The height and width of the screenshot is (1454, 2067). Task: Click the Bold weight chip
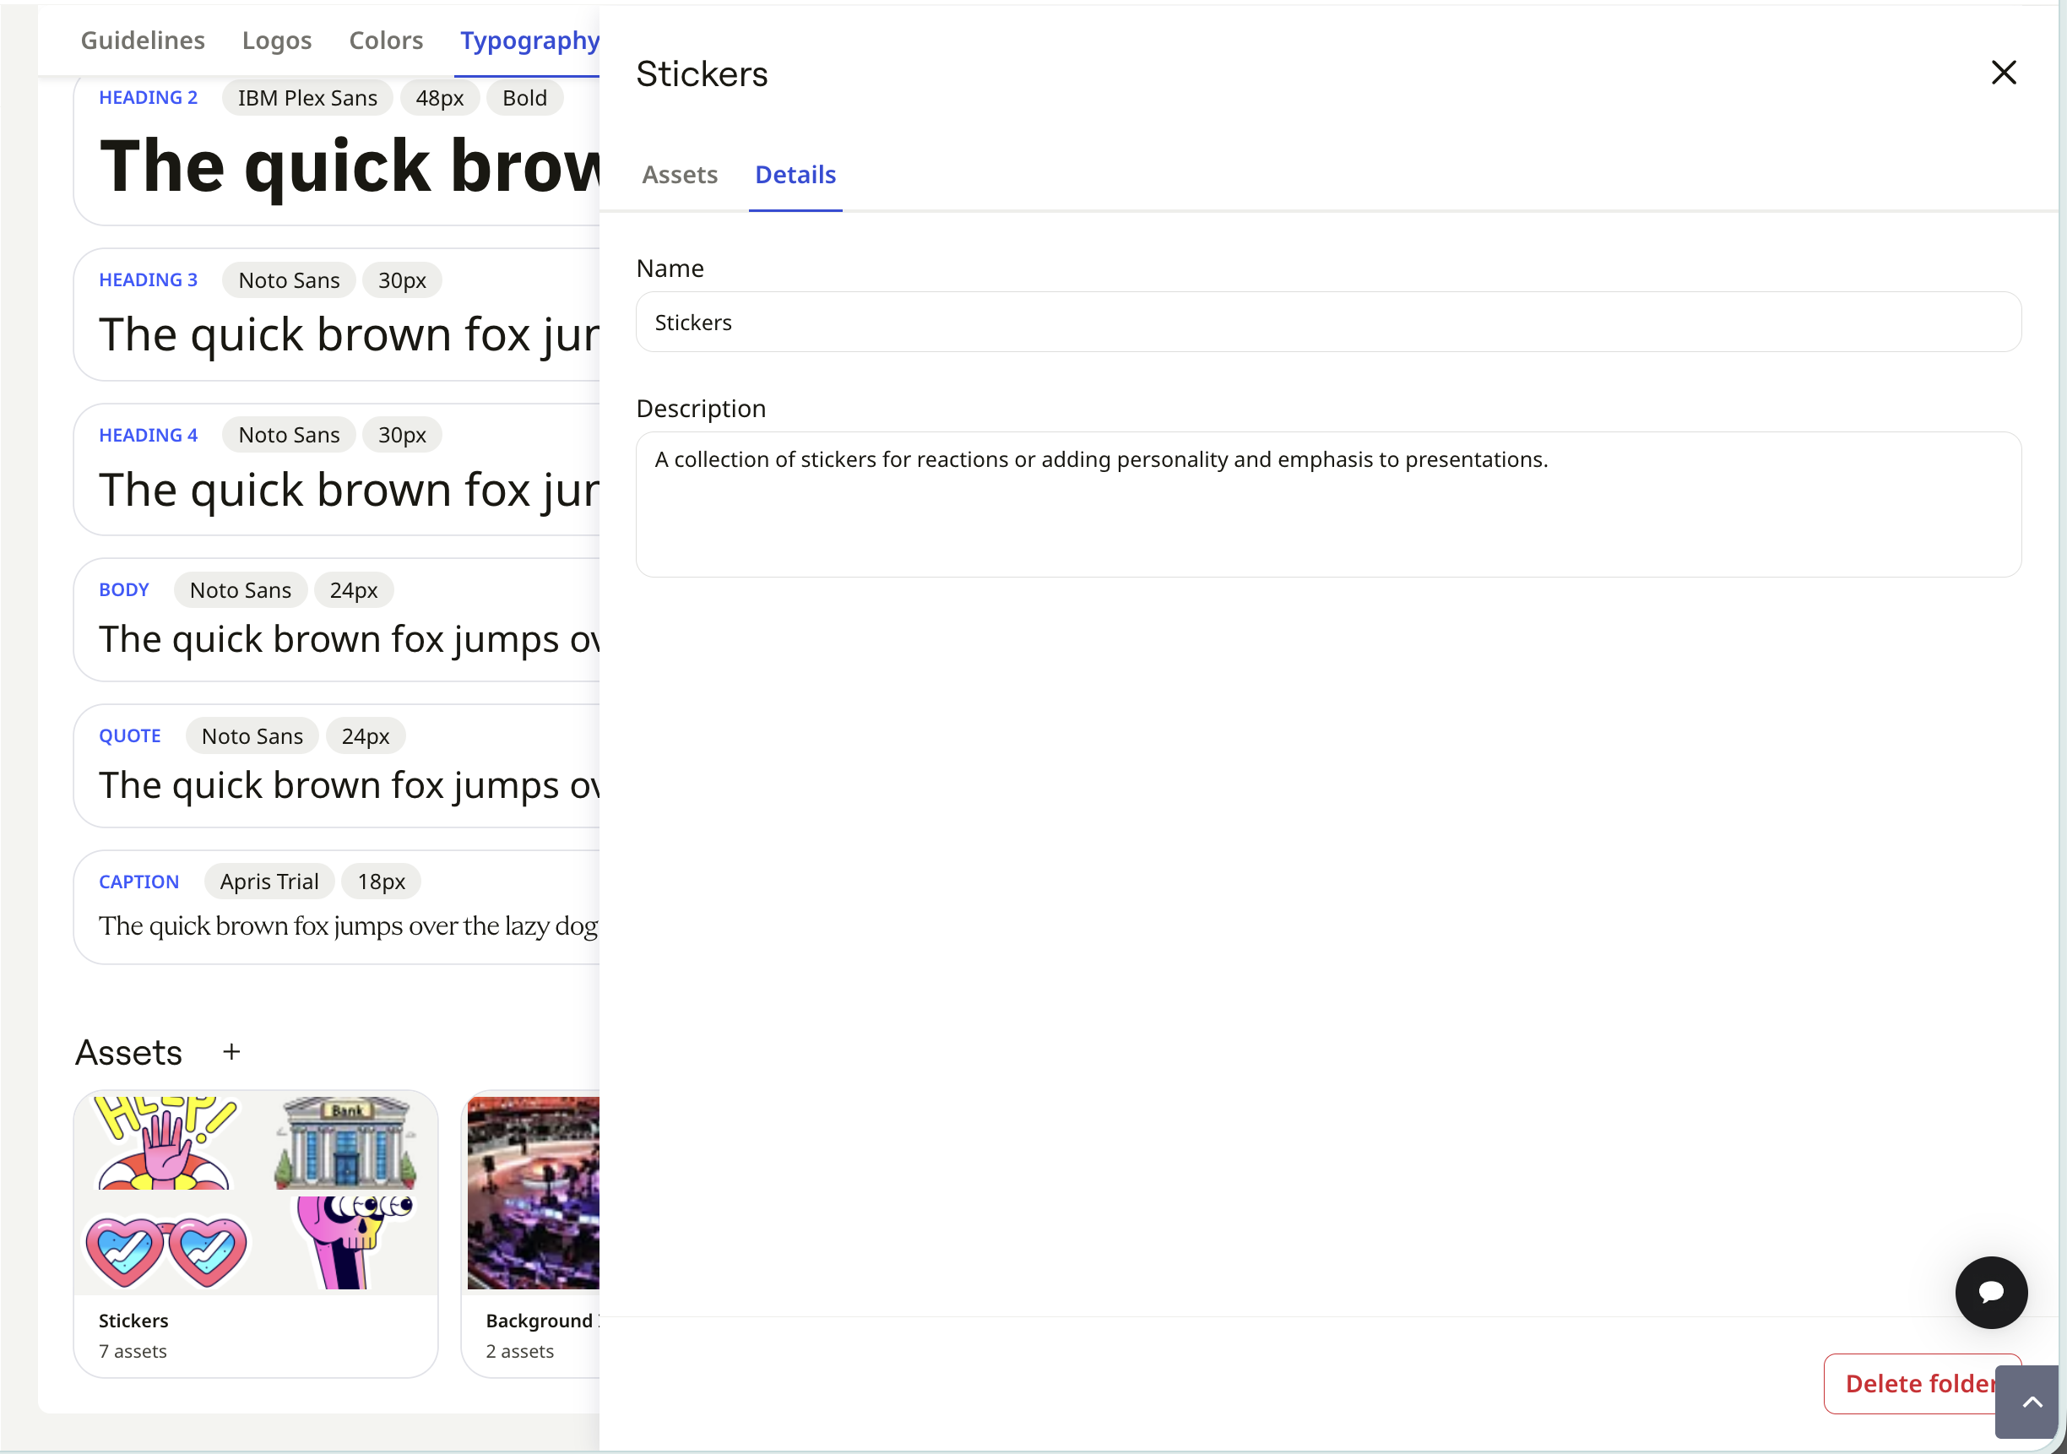525,97
